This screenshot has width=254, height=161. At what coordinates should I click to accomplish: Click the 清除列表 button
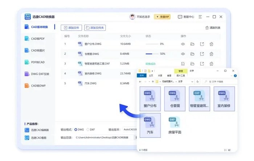[213, 28]
